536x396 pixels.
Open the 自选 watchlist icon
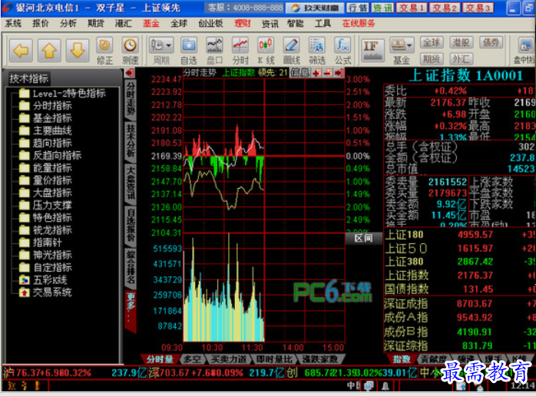[188, 50]
